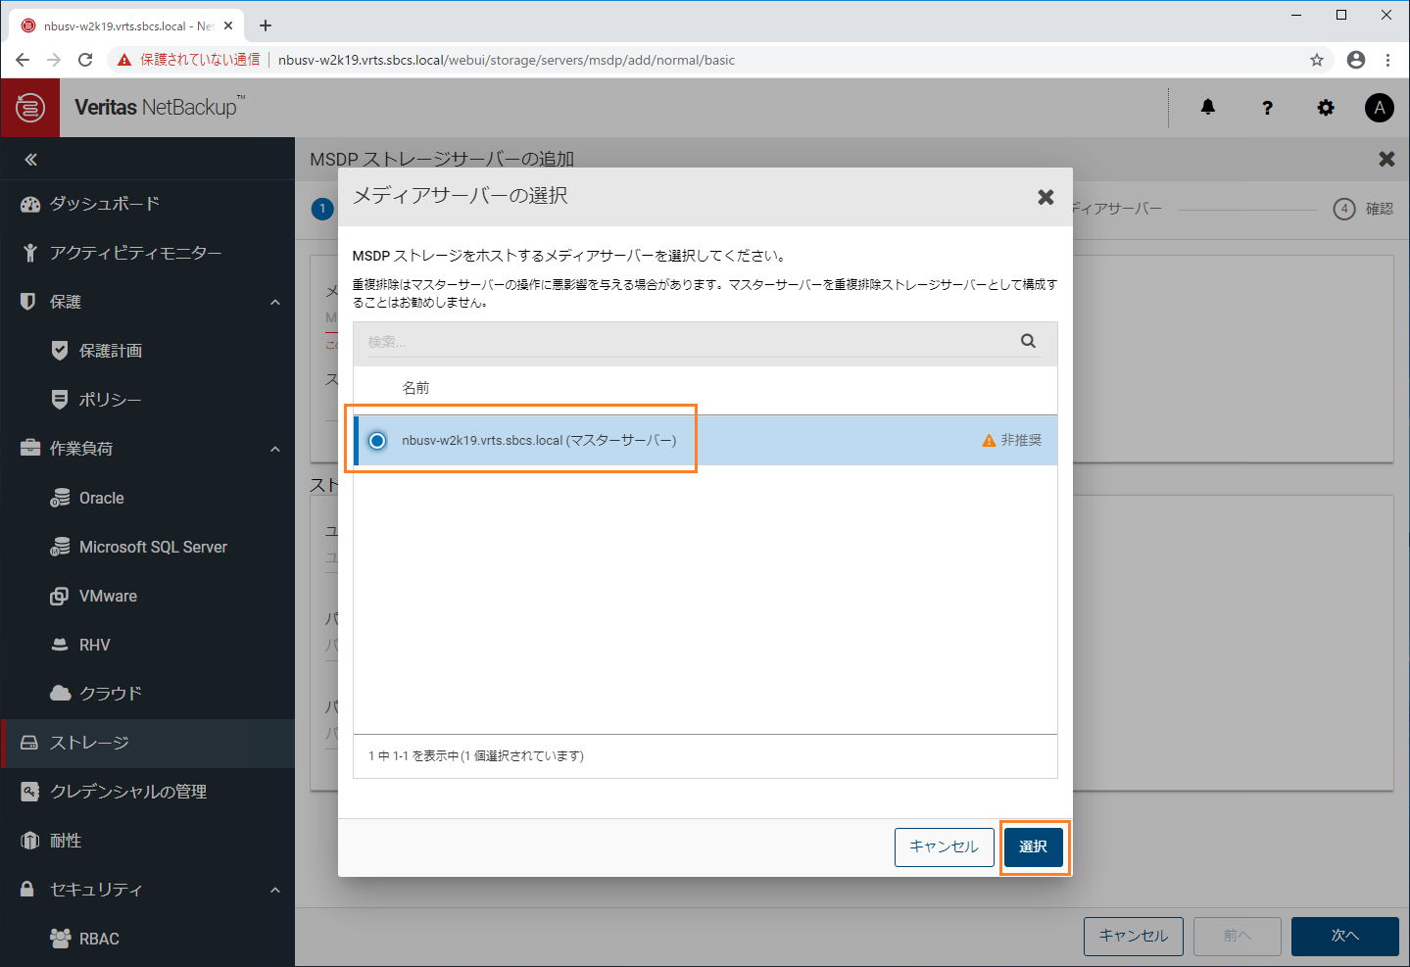Click the 選択 (Select) button

pos(1034,847)
